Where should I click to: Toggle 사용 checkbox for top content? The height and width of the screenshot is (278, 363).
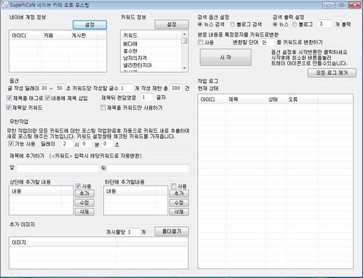tap(78, 186)
